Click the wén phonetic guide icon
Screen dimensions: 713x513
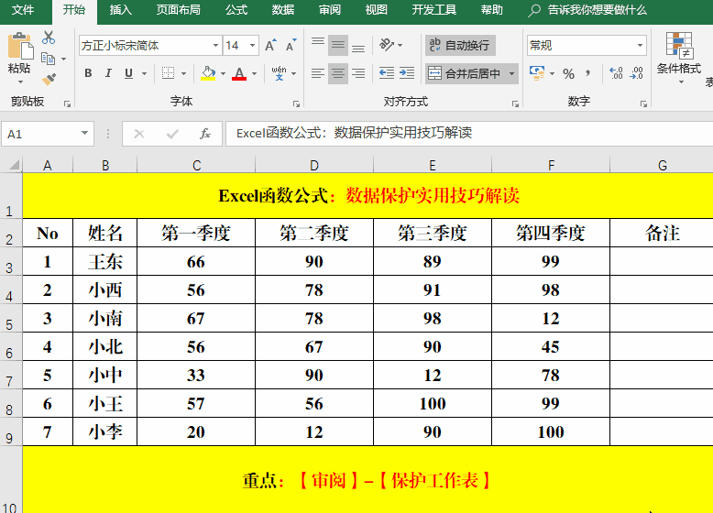[x=280, y=73]
